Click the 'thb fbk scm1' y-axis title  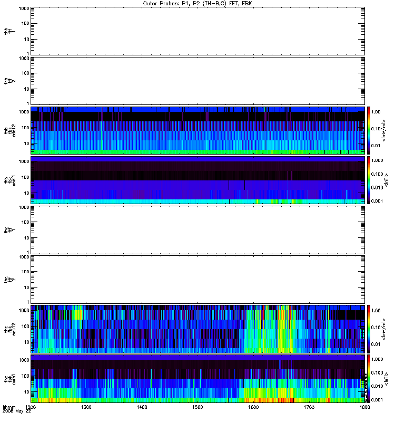click(x=10, y=180)
